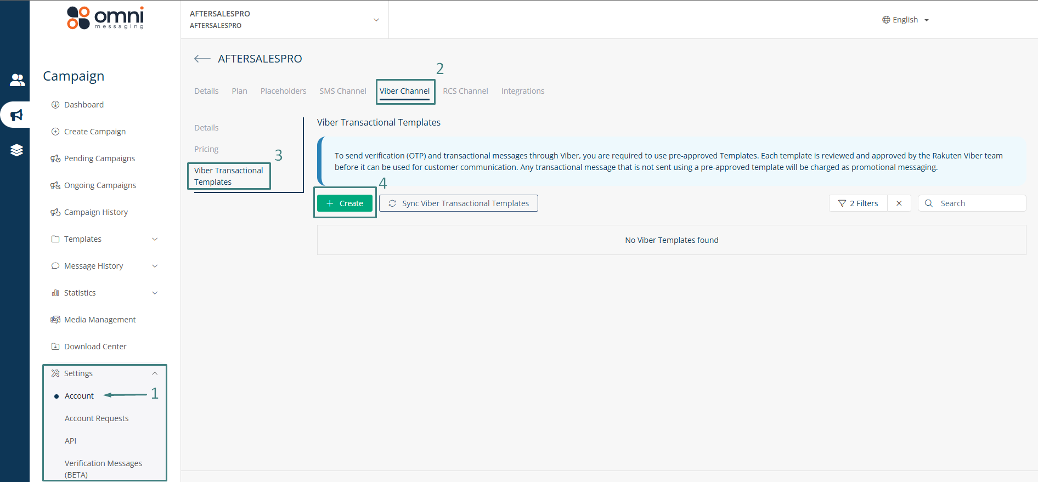Click the Omni Messaging logo

pyautogui.click(x=105, y=18)
